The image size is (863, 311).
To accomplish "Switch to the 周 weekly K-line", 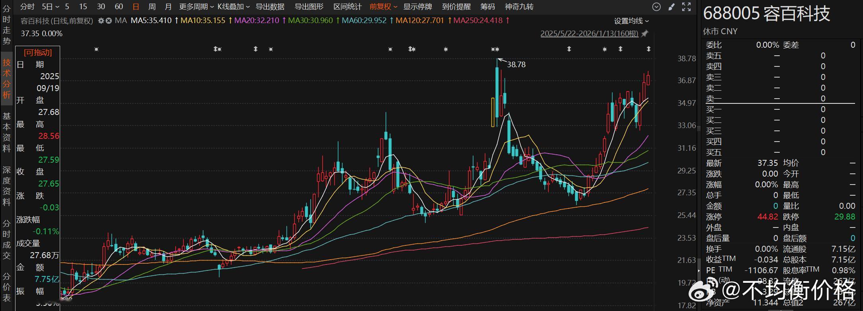I will click(152, 7).
